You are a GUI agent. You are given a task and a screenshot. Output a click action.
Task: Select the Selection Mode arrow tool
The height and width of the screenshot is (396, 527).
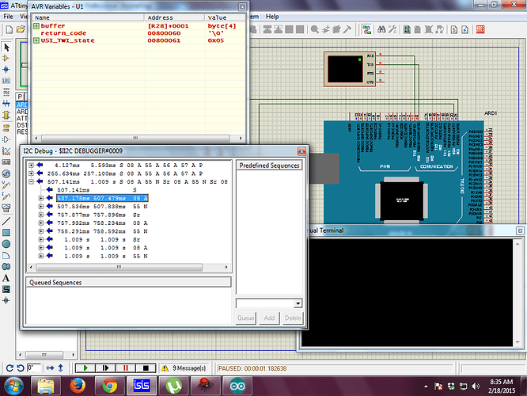[x=6, y=48]
